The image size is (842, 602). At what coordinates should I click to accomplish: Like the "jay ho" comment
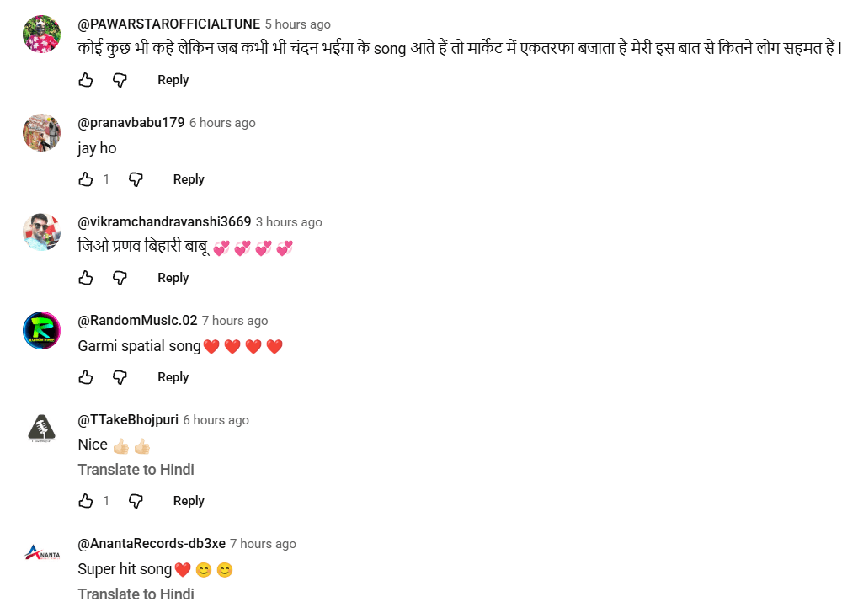click(x=86, y=179)
